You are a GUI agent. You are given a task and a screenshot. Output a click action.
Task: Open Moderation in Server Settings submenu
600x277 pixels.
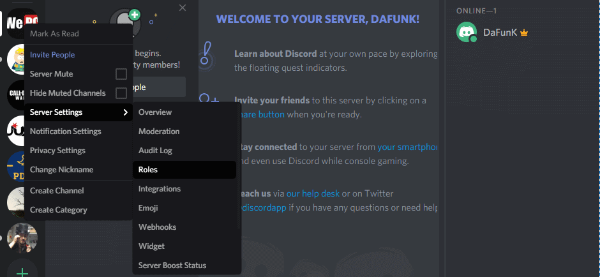coord(184,131)
